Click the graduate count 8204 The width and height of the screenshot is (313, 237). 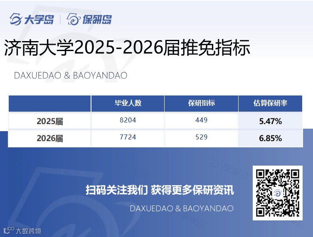(x=128, y=120)
